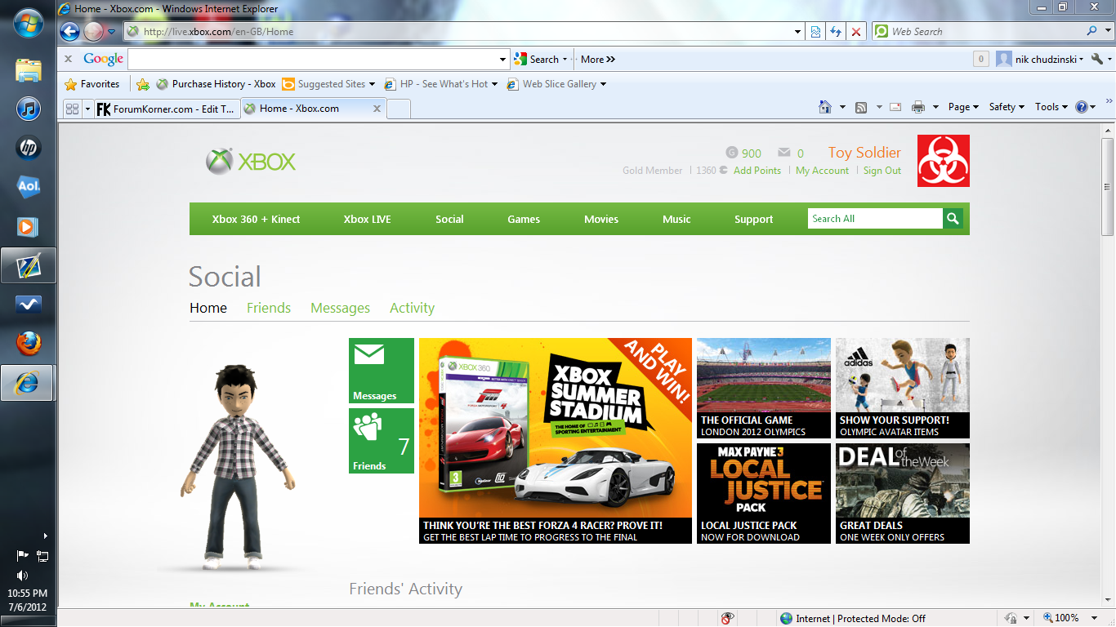
Task: Open the Max Payne 3 Local Justice tile
Action: coord(764,493)
